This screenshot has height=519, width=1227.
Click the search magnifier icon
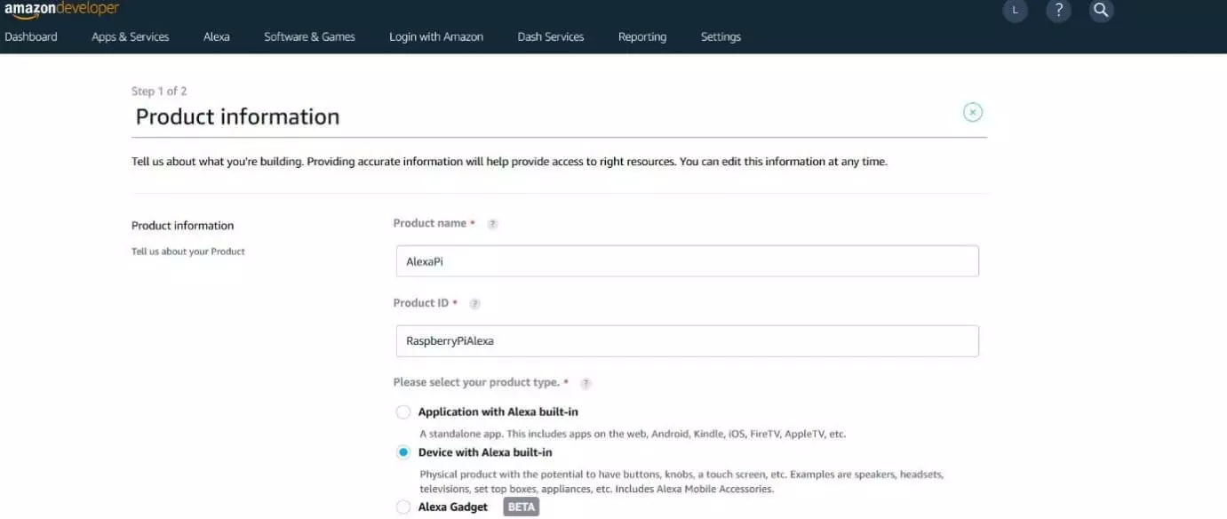click(x=1101, y=11)
